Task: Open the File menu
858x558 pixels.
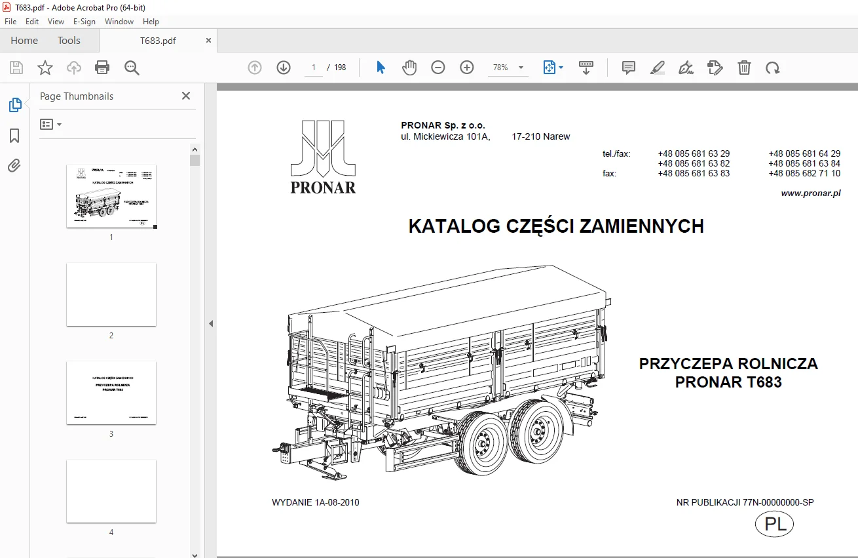Action: (x=10, y=22)
